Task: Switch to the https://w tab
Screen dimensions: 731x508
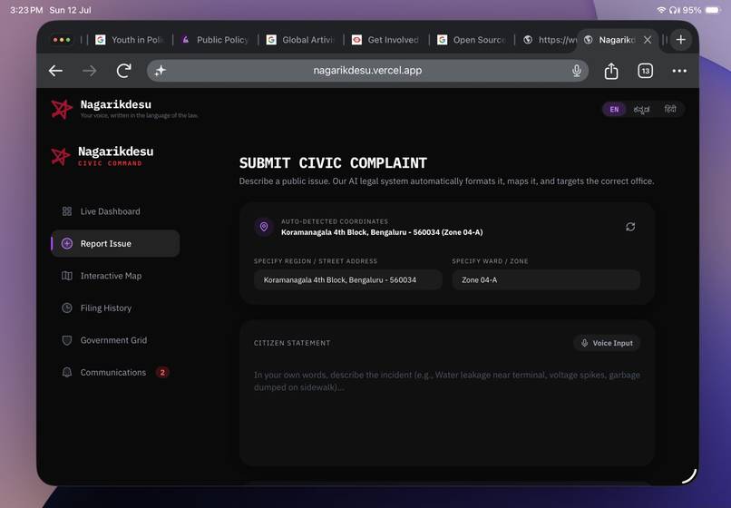Action: (x=551, y=40)
